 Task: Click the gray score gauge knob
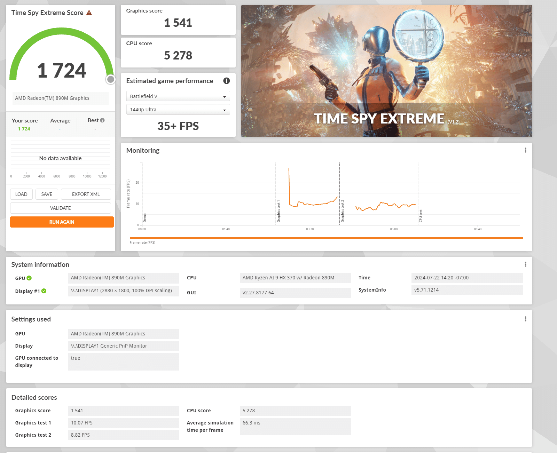click(x=111, y=79)
